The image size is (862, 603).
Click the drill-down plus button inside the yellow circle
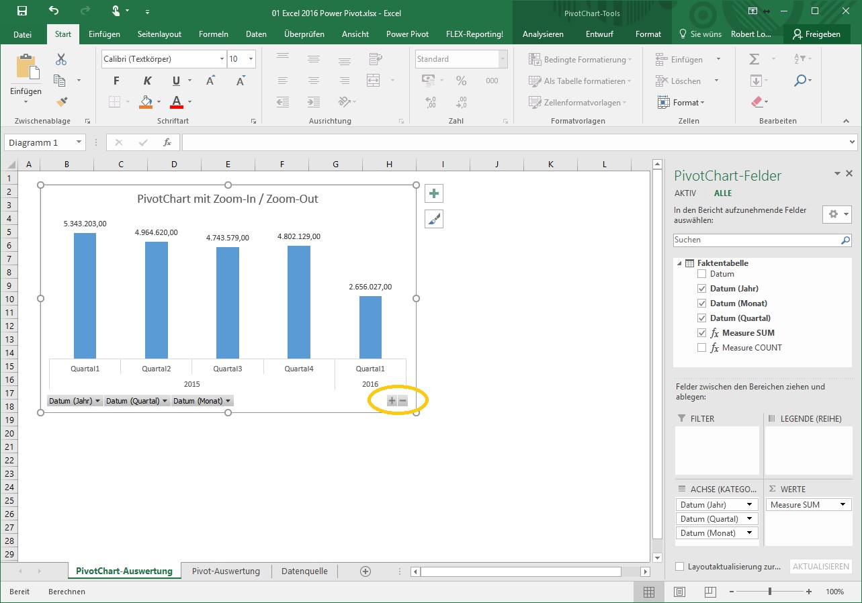390,400
